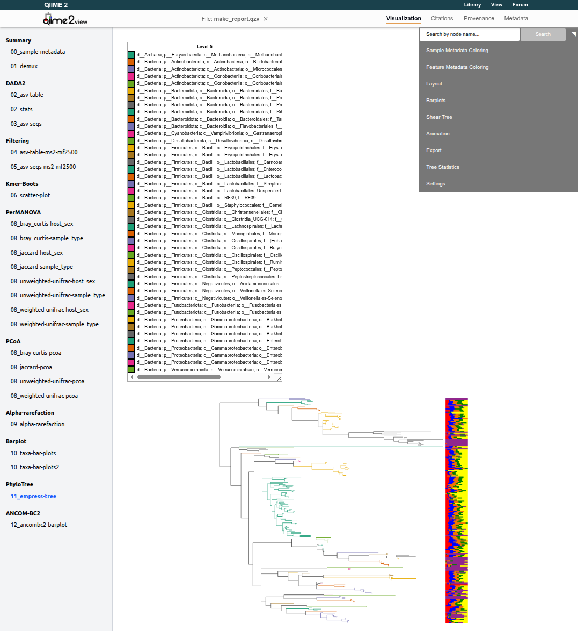Viewport: 578px width, 631px height.
Task: Click the Verrucomicrobiota legend color swatch
Action: (x=131, y=370)
